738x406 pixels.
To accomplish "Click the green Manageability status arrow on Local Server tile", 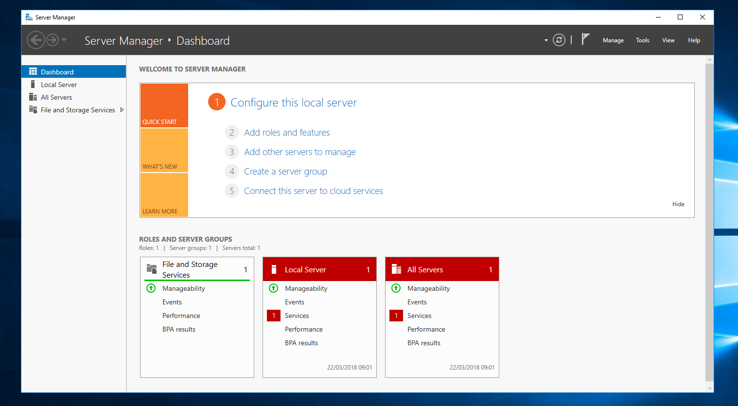I will click(273, 288).
